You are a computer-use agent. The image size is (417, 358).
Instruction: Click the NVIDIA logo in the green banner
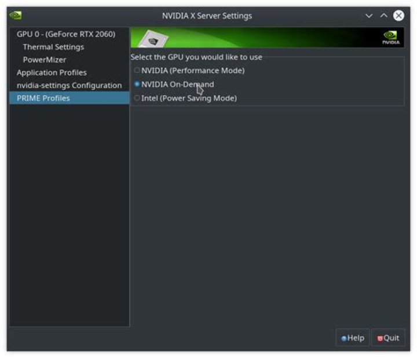click(391, 38)
